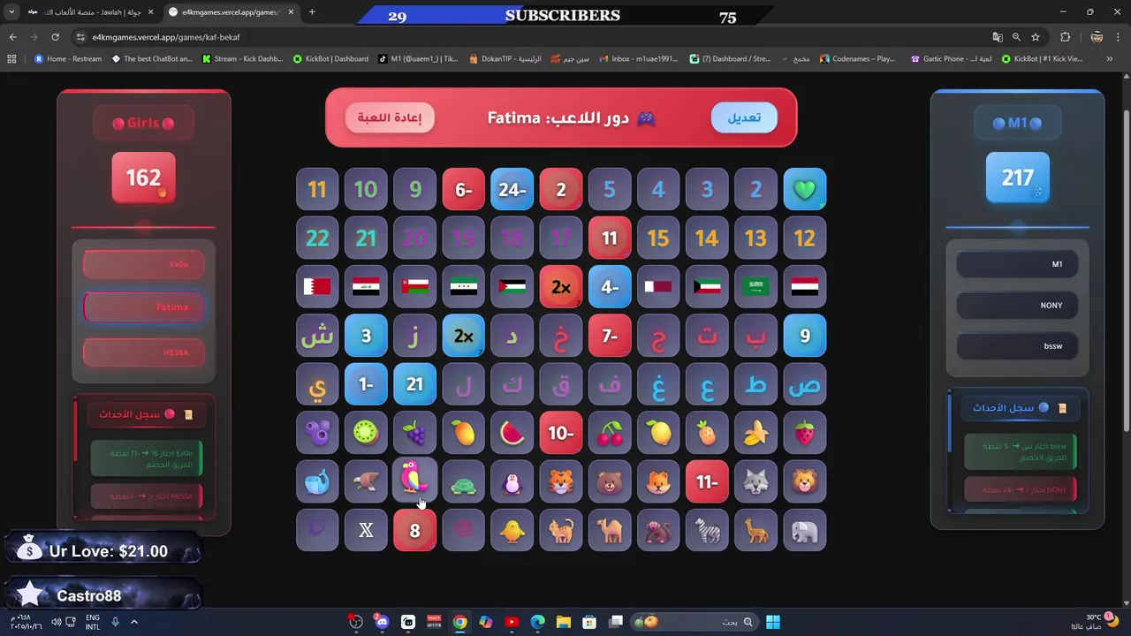Open the Windows Start menu
This screenshot has height=636, width=1131.
(772, 622)
